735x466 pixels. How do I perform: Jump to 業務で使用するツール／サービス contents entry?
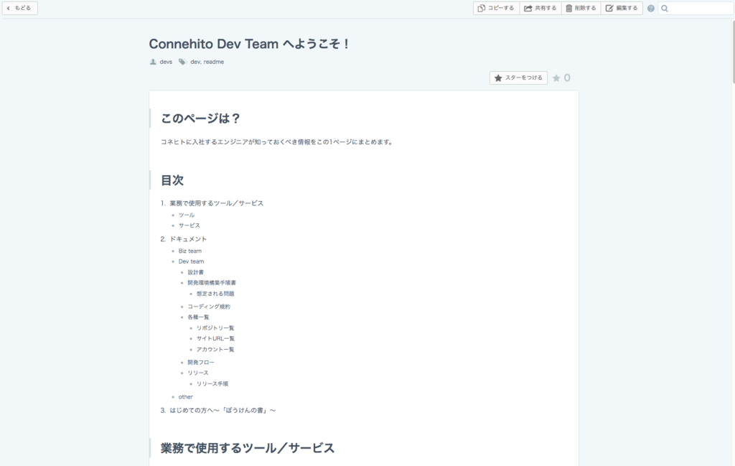(x=217, y=203)
